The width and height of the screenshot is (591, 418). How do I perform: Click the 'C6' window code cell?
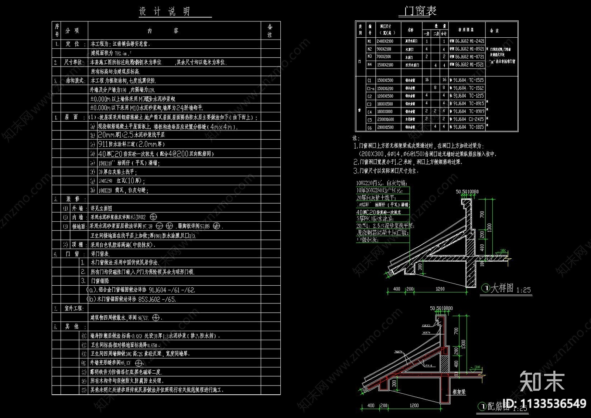pyautogui.click(x=369, y=128)
